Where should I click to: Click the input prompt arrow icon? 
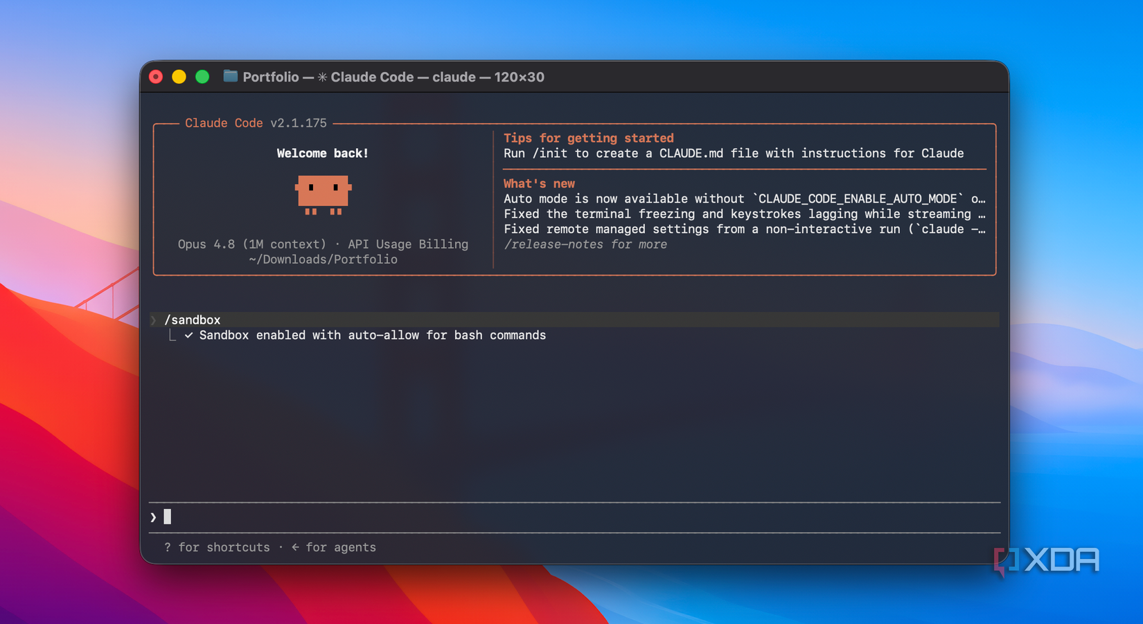click(153, 517)
